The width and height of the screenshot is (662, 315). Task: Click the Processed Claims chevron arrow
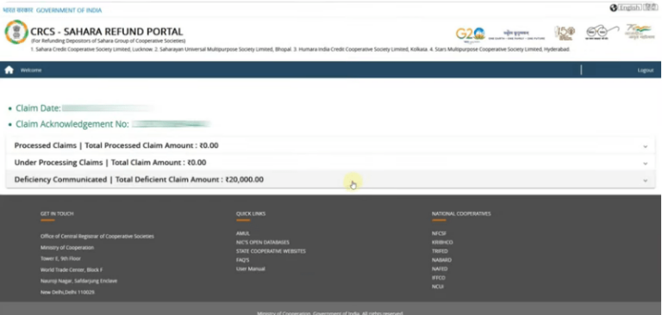click(x=645, y=146)
